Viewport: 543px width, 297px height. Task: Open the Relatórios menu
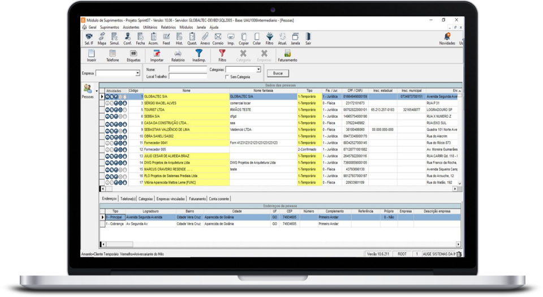(168, 27)
